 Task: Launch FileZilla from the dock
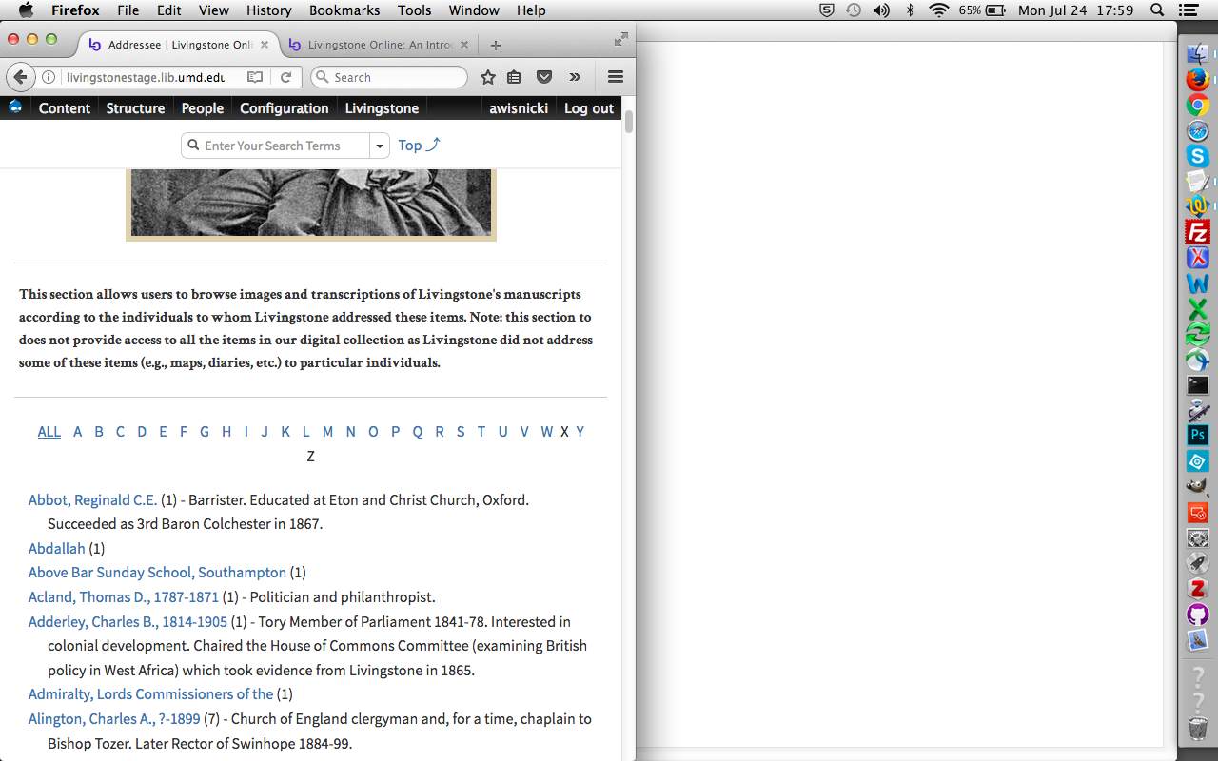[1197, 232]
